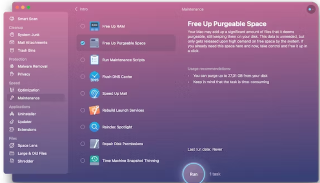Click the Rebuild Launch Services icon
This screenshot has height=183, width=320.
coord(94,110)
